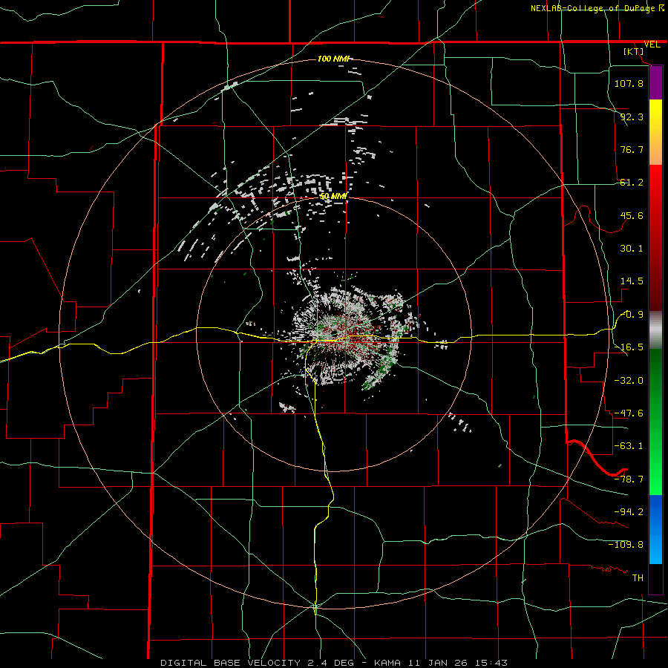This screenshot has width=668, height=668.
Task: Select the -63.1 scale value
Action: coord(629,446)
